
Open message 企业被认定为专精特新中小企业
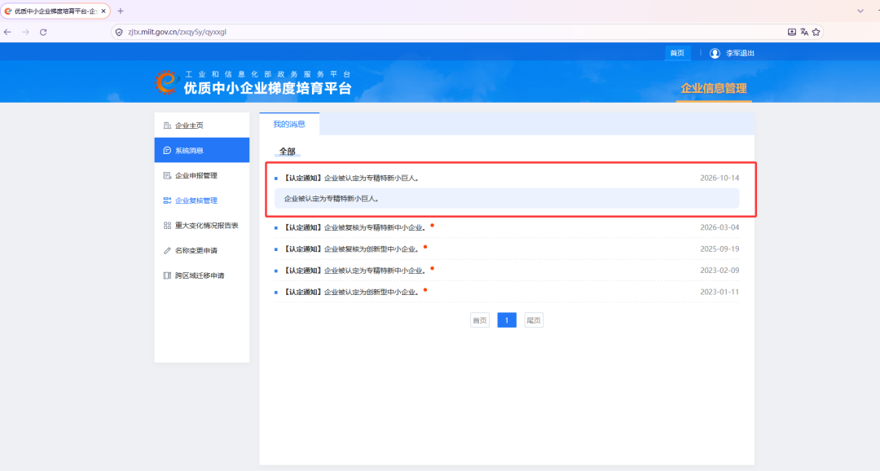click(x=354, y=271)
